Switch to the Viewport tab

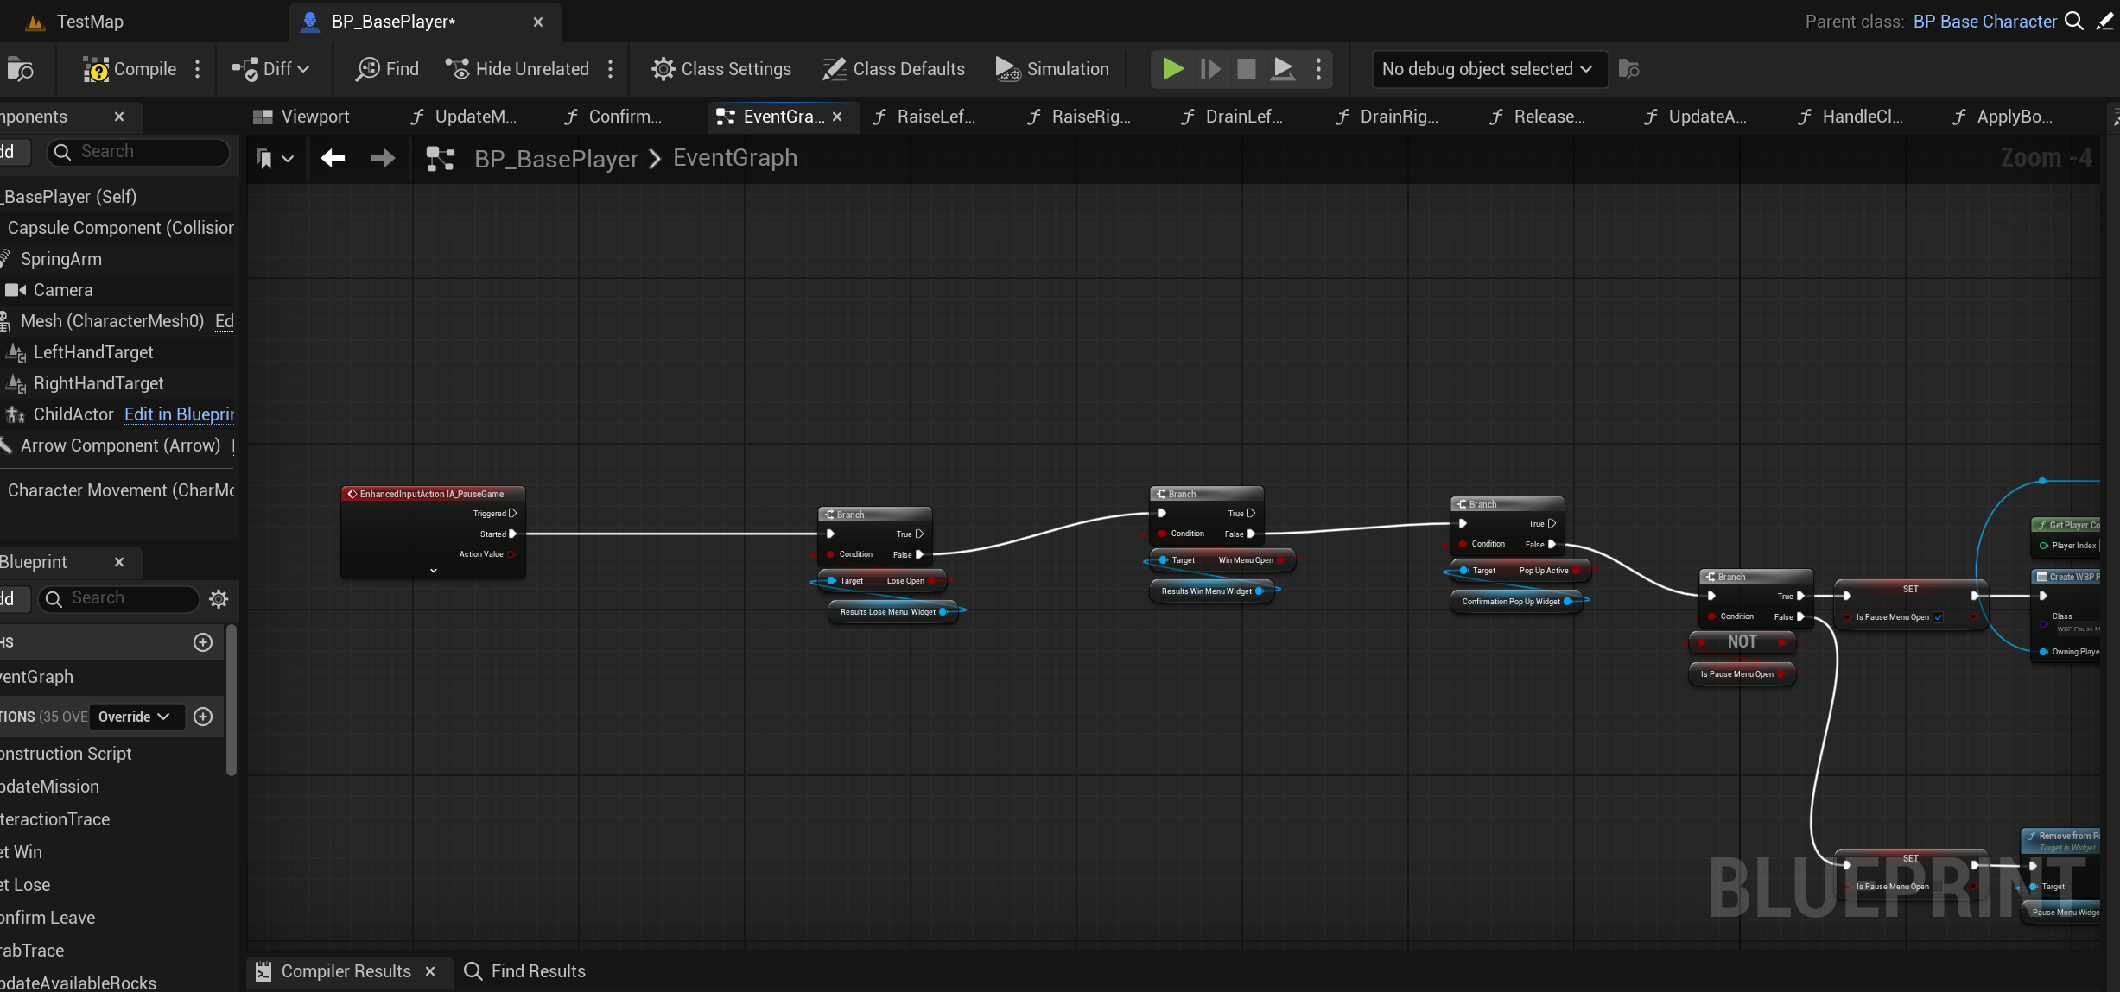(x=301, y=117)
